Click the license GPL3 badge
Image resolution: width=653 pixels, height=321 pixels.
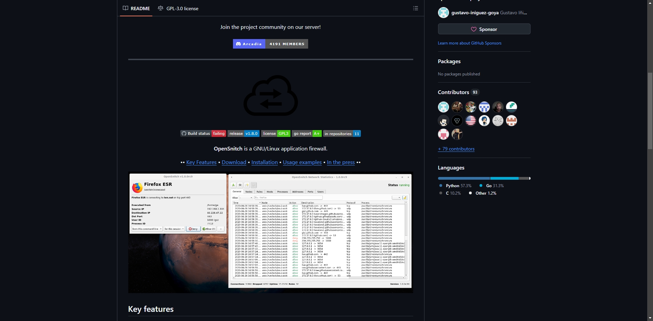click(276, 133)
